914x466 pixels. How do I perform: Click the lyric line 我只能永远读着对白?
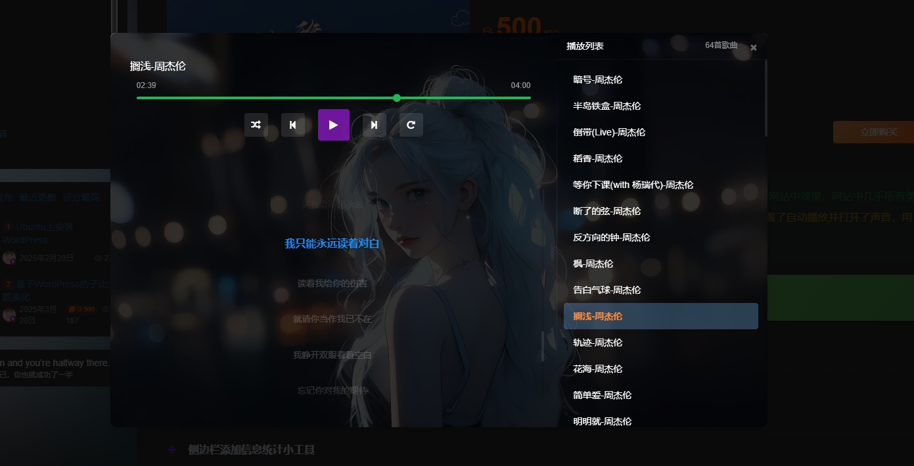[332, 244]
